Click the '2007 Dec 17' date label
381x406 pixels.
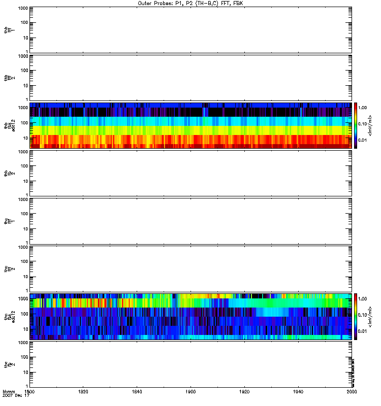coord(16,395)
